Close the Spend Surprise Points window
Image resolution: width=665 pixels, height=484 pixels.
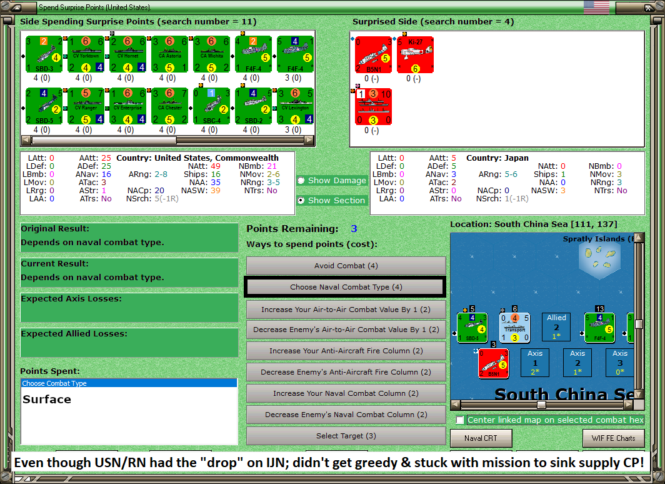649,8
